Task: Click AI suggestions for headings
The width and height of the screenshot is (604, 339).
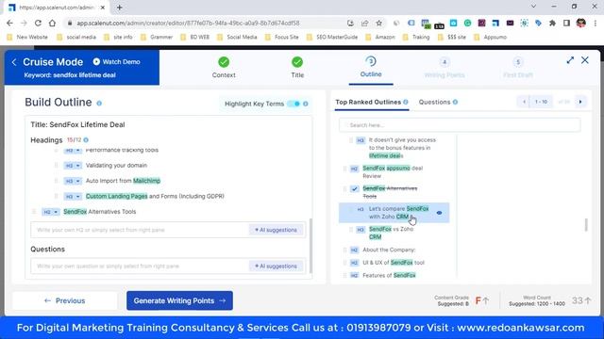Action: click(x=276, y=230)
